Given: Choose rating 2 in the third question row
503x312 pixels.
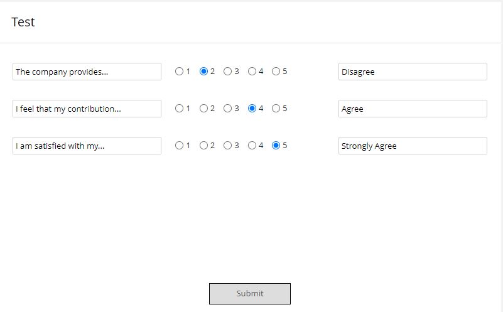Looking at the screenshot, I should coord(203,146).
